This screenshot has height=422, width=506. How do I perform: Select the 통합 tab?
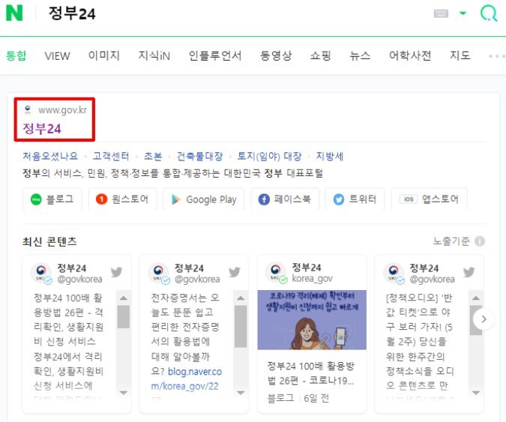[16, 55]
